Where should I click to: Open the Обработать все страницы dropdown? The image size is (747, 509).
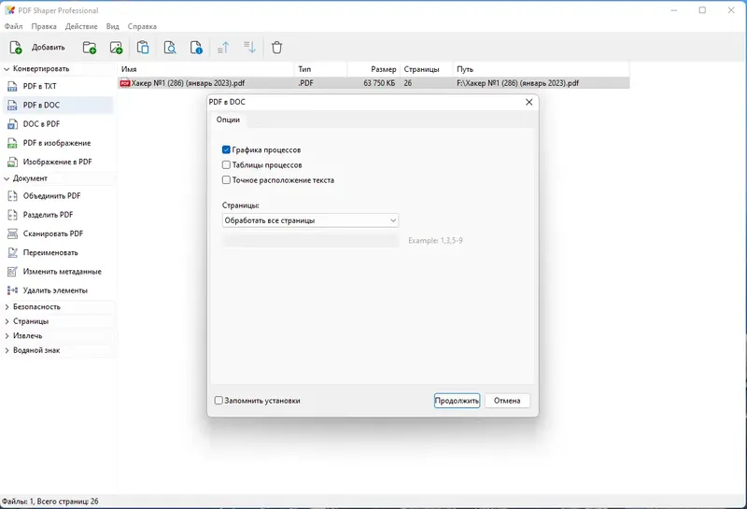pos(310,220)
